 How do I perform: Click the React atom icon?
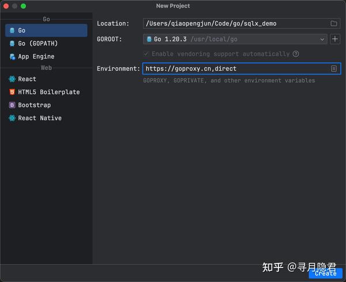click(12, 79)
